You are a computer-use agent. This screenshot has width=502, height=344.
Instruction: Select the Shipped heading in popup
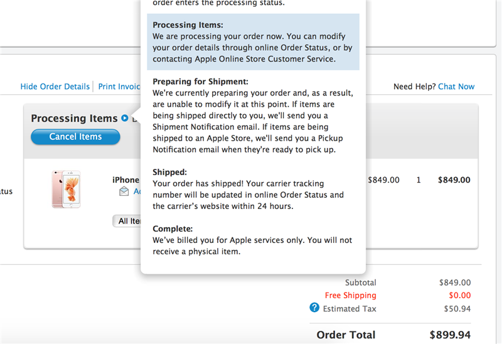pyautogui.click(x=169, y=173)
